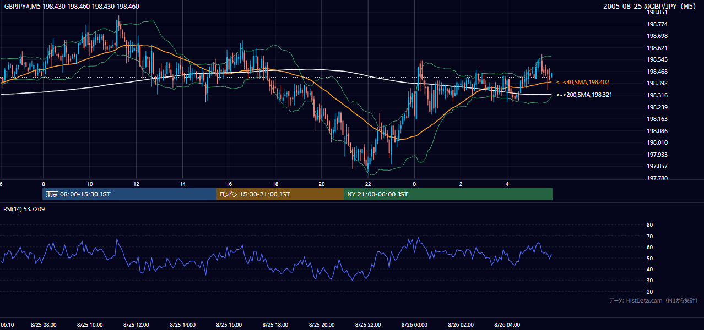
Task: Click price axis label 198.621
Action: pos(657,48)
